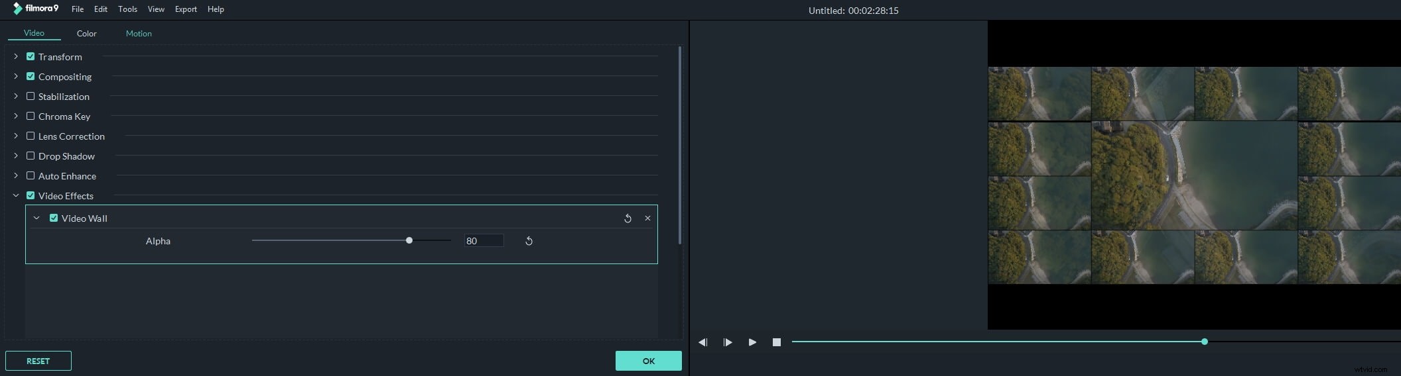Step back to previous frame
This screenshot has height=376, width=1401.
pos(703,342)
